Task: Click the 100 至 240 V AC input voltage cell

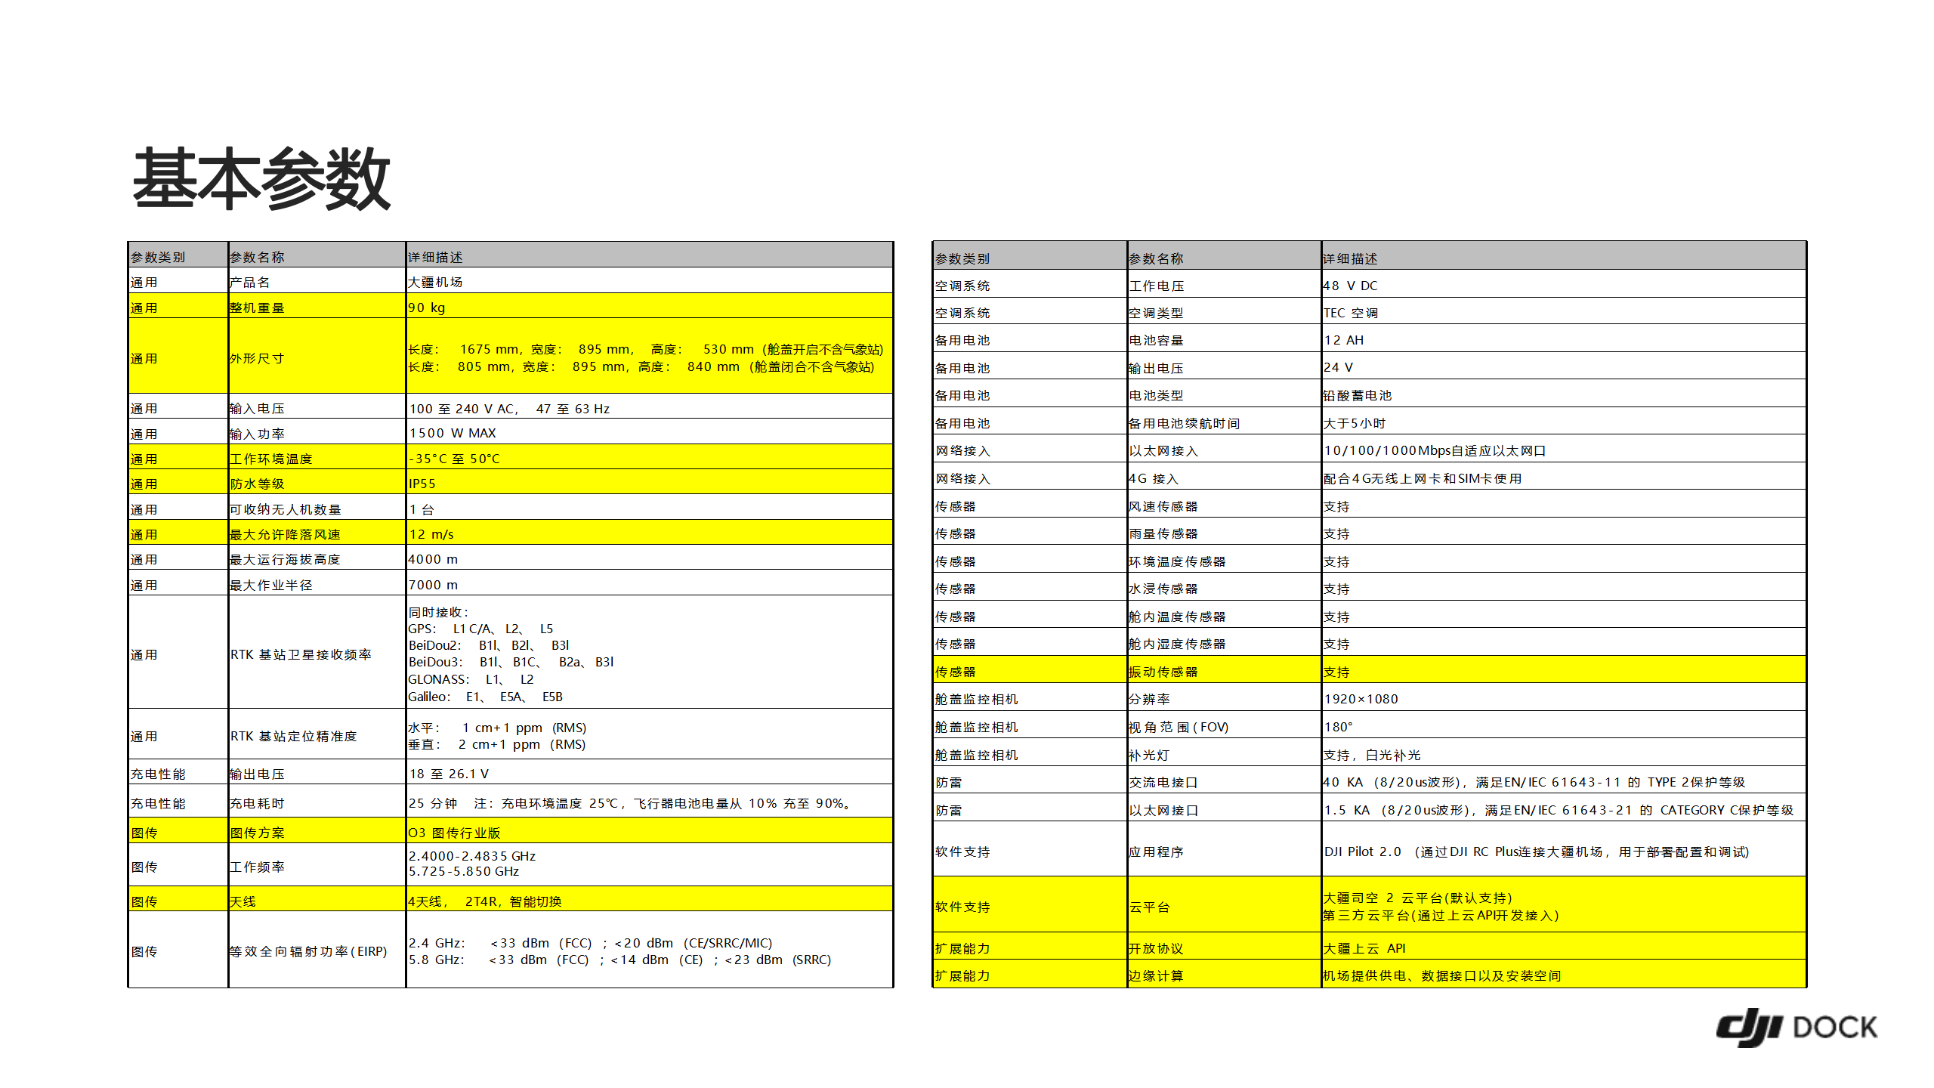Action: tap(649, 406)
